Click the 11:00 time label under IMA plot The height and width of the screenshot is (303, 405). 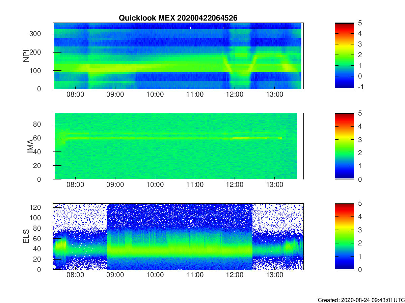(195, 185)
